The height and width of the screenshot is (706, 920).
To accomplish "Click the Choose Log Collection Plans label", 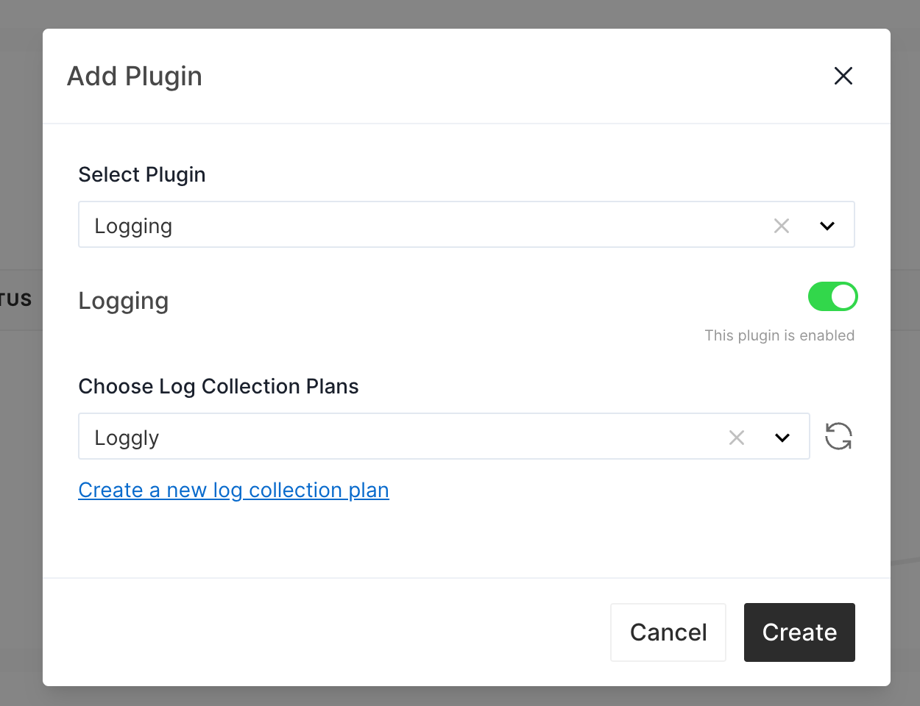I will coord(219,386).
